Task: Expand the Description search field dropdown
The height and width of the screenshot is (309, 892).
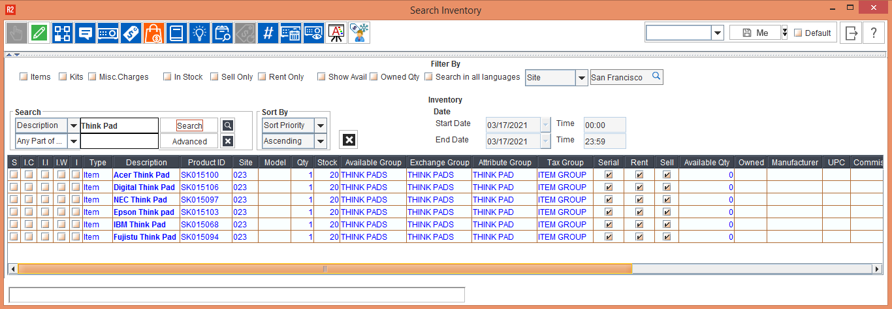Action: coord(74,125)
